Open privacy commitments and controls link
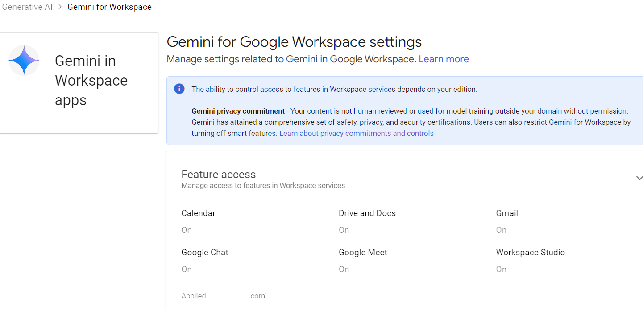Screen dimensions: 643x310 (356, 133)
